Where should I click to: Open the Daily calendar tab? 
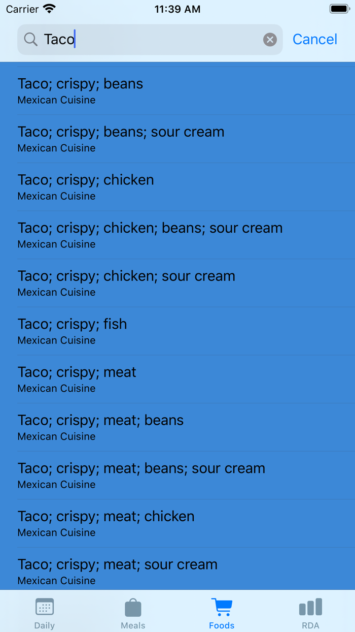[x=45, y=613]
